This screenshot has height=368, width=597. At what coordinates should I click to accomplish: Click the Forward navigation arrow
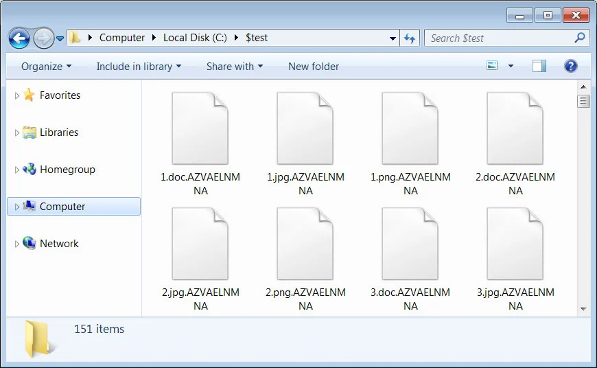pyautogui.click(x=43, y=38)
